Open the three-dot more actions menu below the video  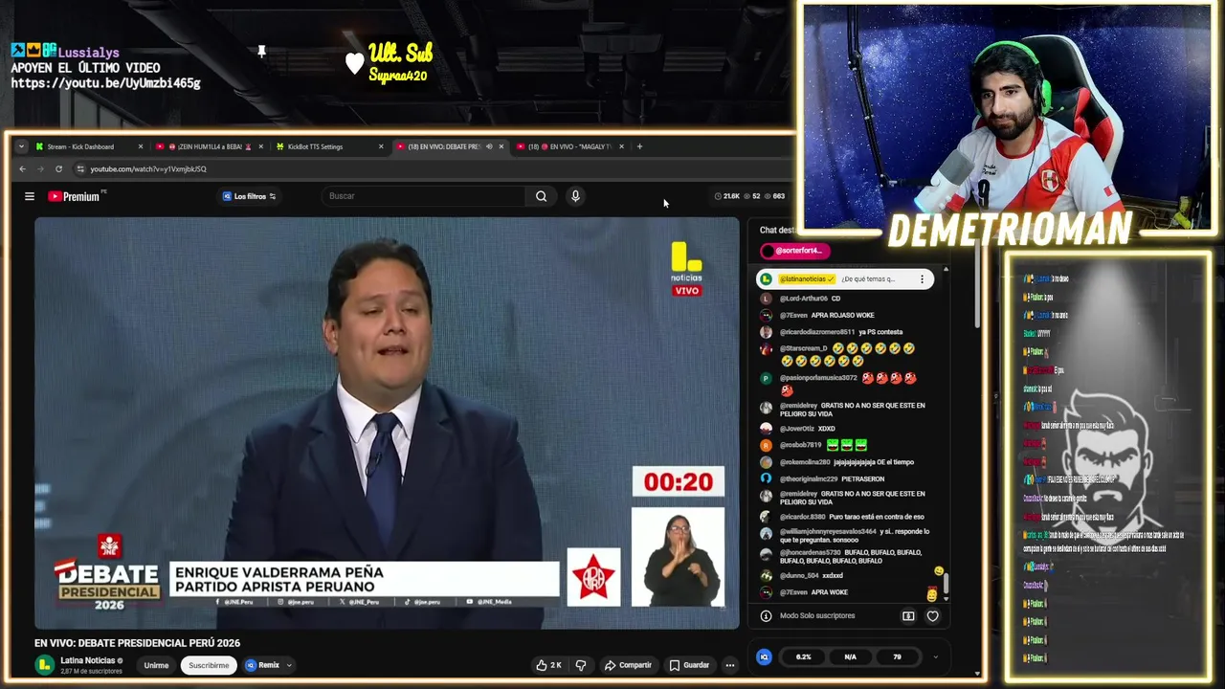pyautogui.click(x=729, y=665)
